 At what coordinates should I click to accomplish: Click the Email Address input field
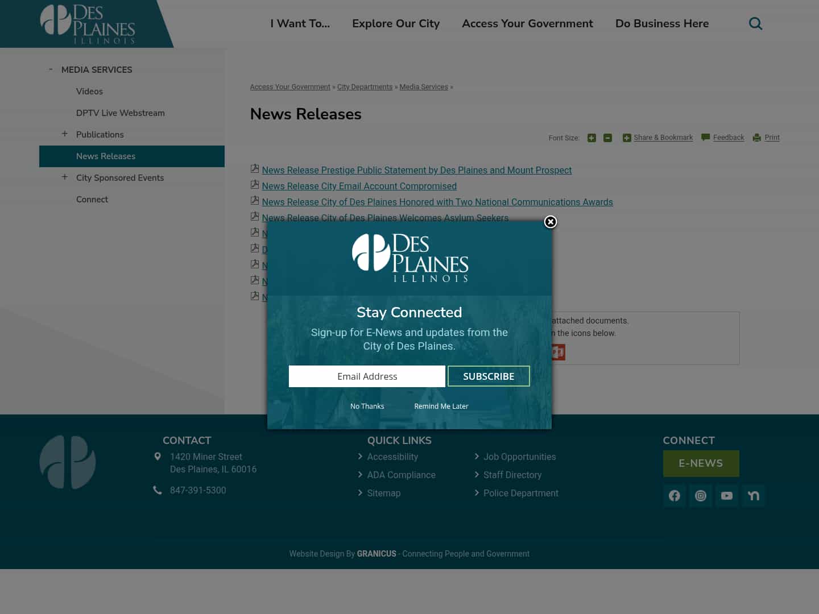367,376
